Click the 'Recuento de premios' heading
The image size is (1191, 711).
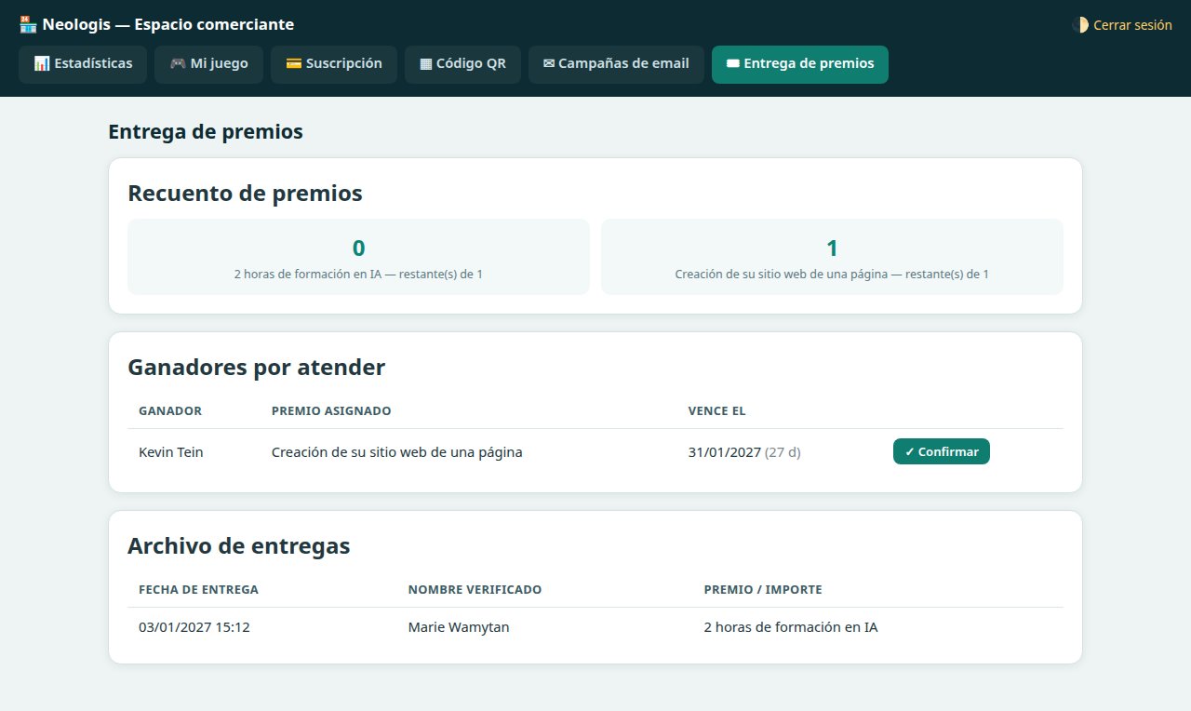[x=245, y=194]
